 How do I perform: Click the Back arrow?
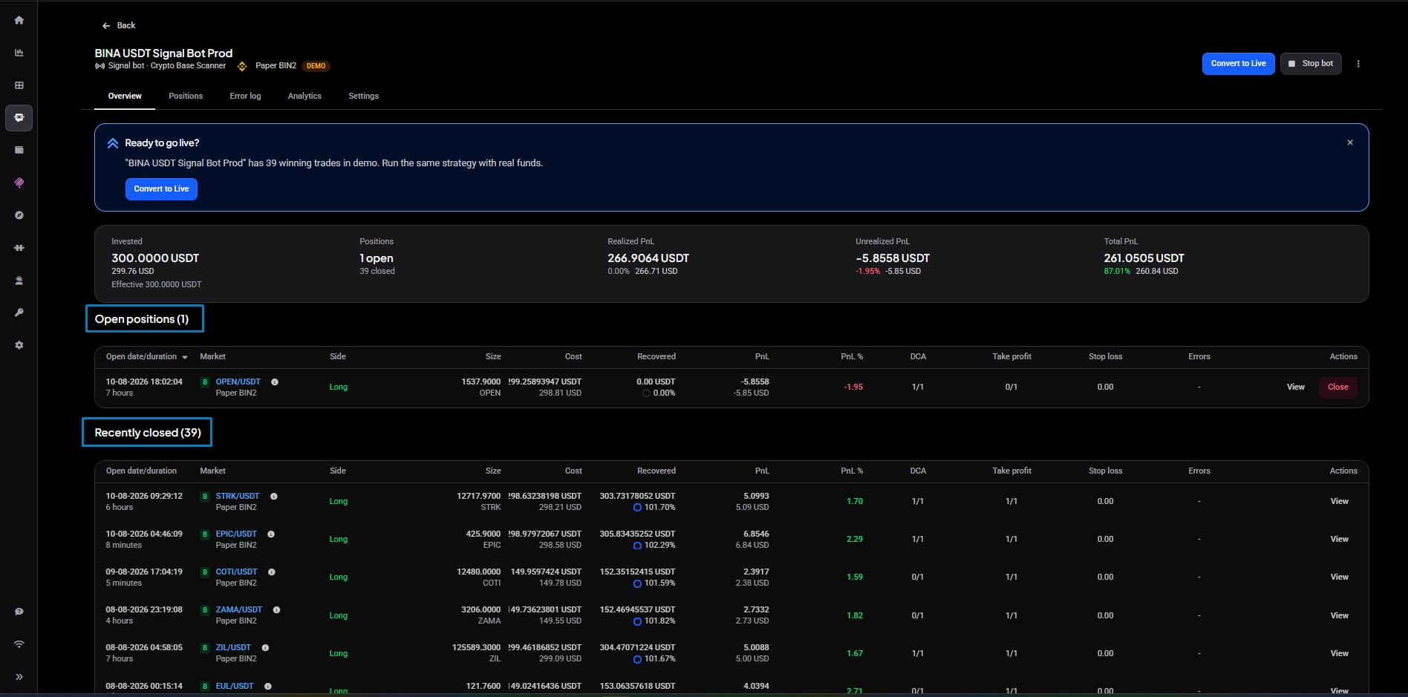pyautogui.click(x=106, y=26)
